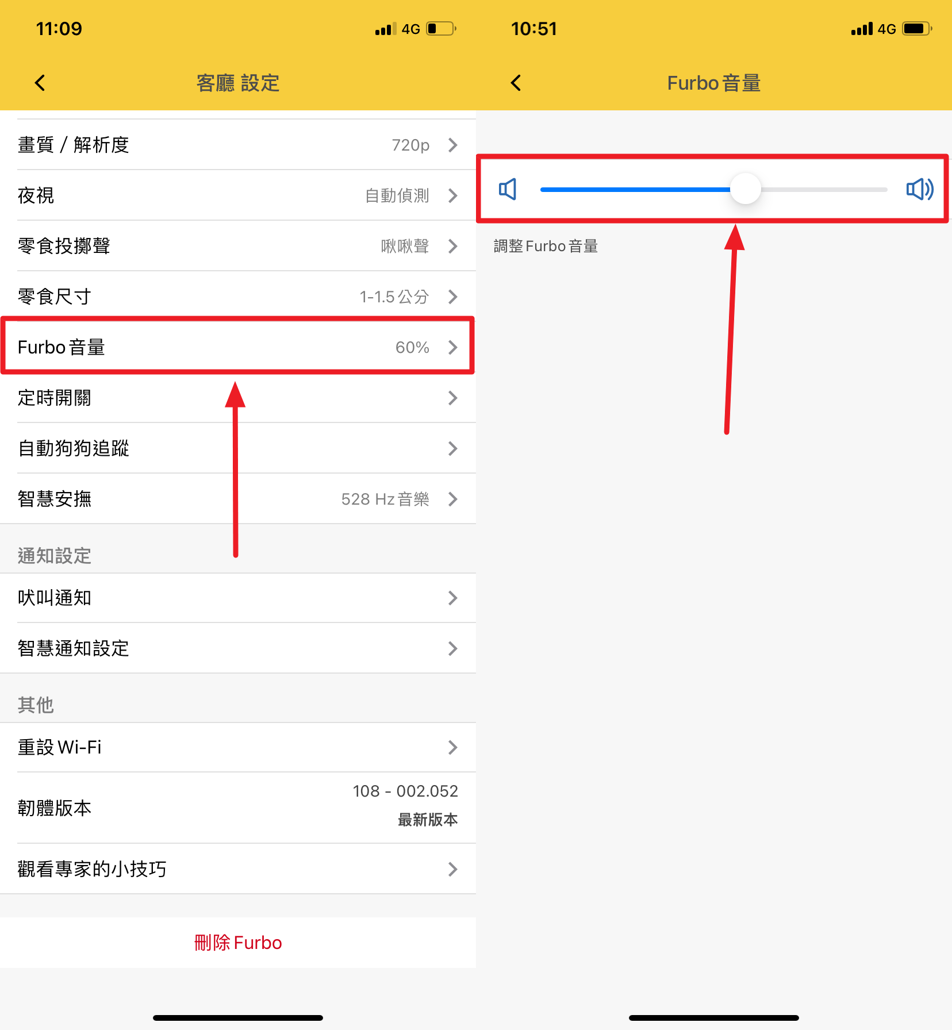Screen dimensions: 952x1030
Task: Click the 啾啾聲 value
Action: tap(405, 246)
